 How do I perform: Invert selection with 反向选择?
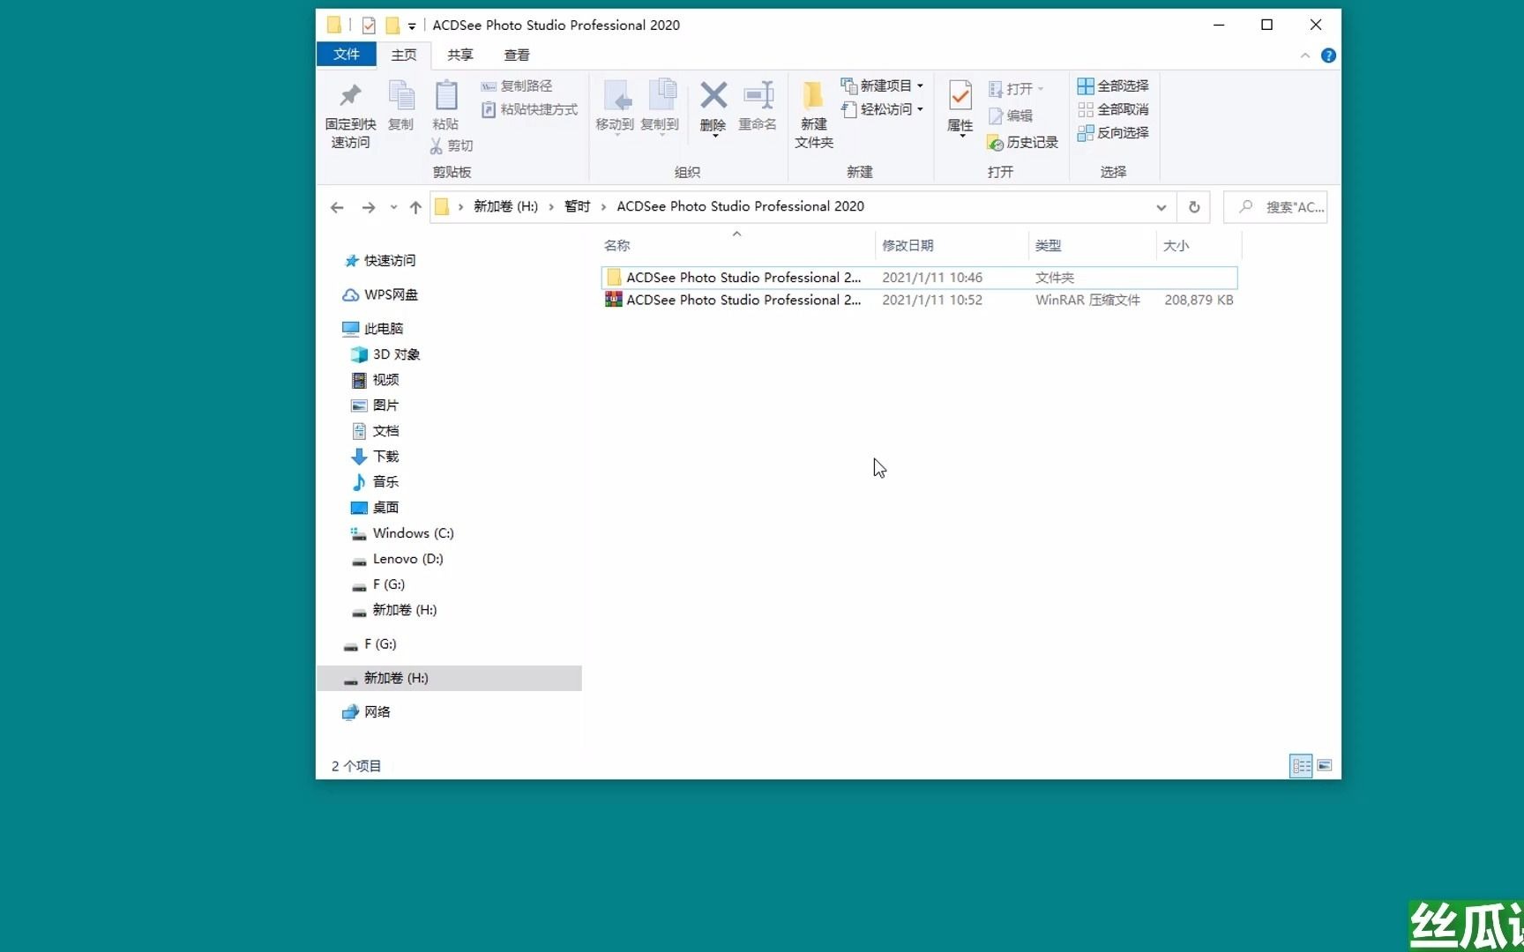pyautogui.click(x=1112, y=132)
